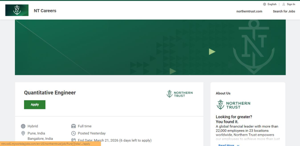
Task: Click the globe language icon
Action: pyautogui.click(x=265, y=4)
